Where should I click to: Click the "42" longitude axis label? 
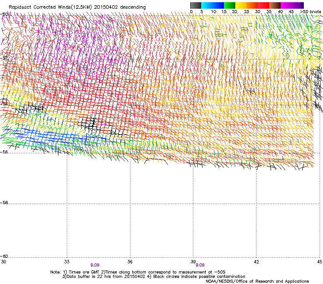point(256,262)
